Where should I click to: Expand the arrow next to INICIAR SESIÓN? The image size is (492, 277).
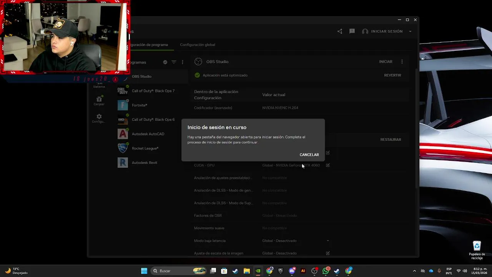(410, 32)
